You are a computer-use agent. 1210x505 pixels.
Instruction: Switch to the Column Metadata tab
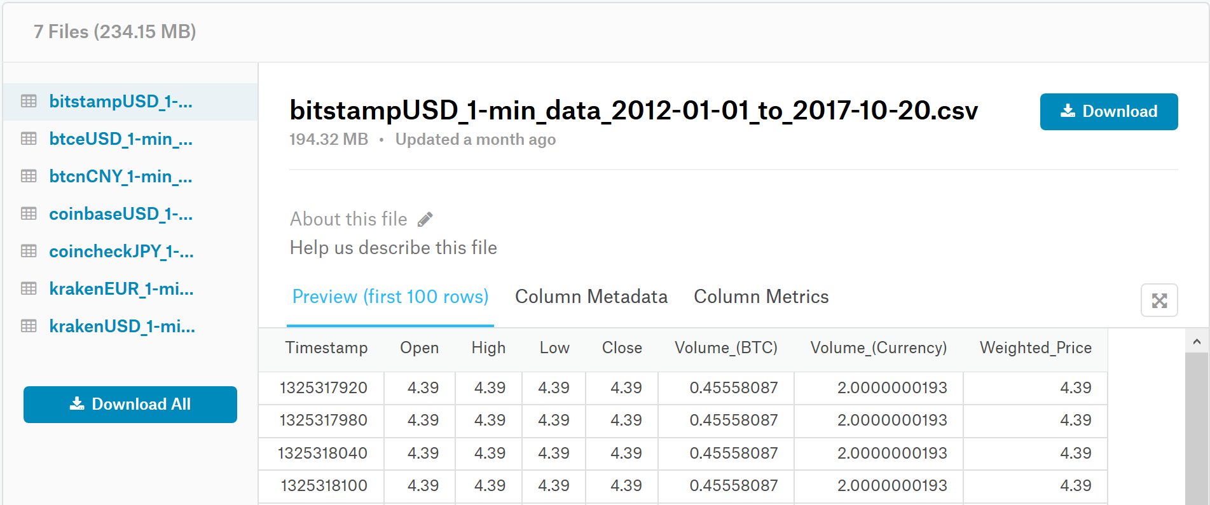[x=591, y=297]
